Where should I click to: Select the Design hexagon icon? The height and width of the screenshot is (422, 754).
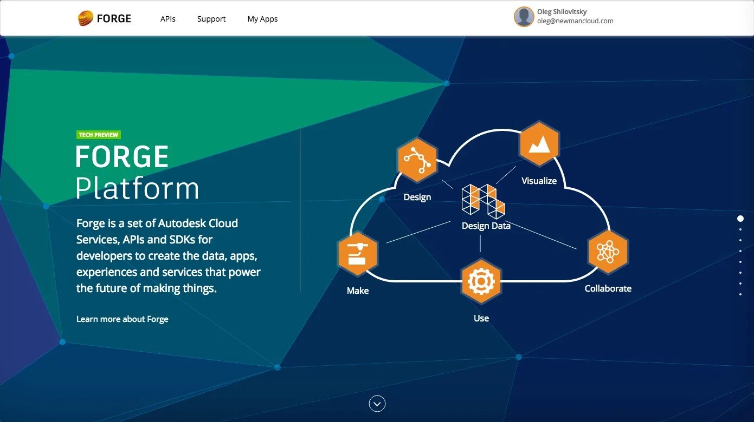(417, 161)
